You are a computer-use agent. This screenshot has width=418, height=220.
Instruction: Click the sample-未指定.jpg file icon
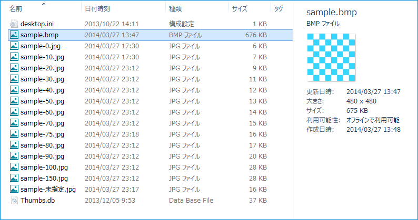[14, 190]
